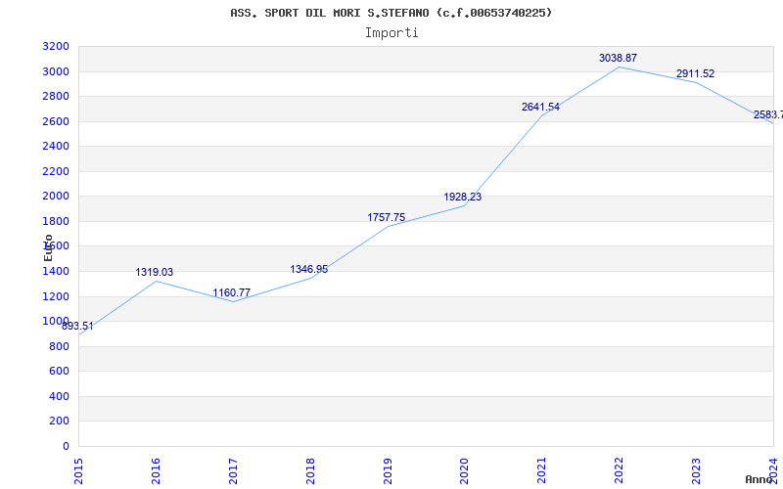
Task: Click the x-axis year 2018
Action: click(x=310, y=470)
